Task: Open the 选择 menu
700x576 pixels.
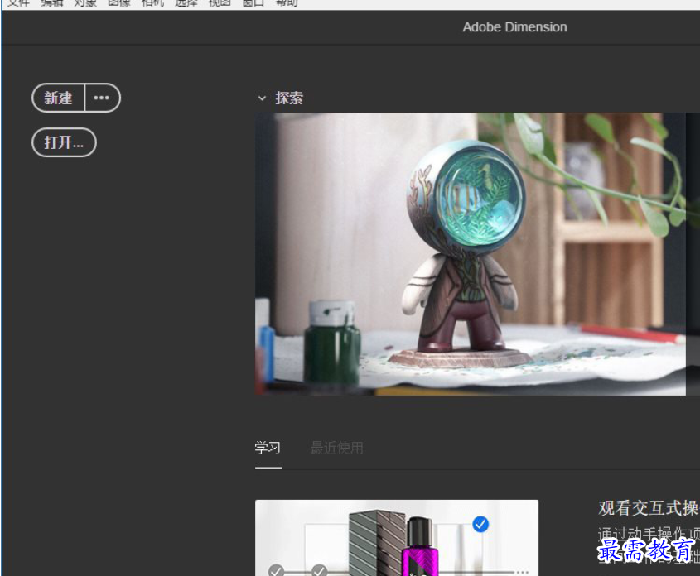Action: point(186,2)
